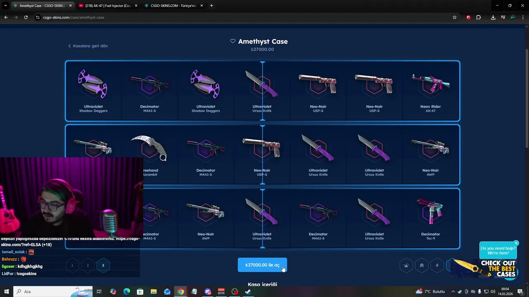This screenshot has width=529, height=297.
Task: Go back in browser history
Action: coord(6,17)
